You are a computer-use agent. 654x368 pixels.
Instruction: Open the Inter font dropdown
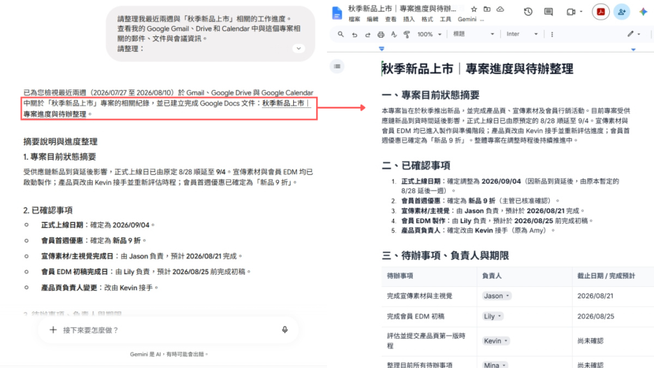point(522,34)
